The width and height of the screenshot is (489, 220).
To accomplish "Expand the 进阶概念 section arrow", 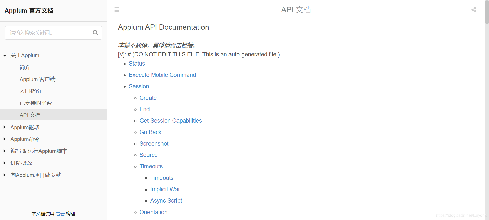I will coord(4,163).
